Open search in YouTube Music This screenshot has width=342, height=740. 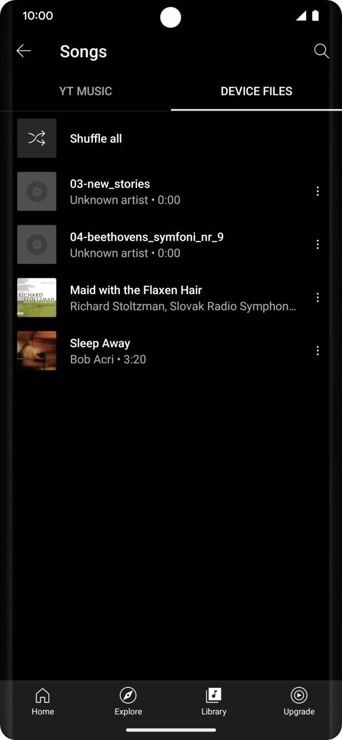pyautogui.click(x=321, y=51)
